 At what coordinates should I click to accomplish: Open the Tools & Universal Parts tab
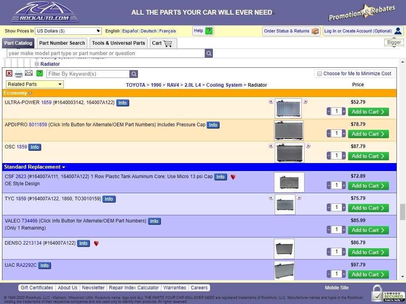coord(119,43)
